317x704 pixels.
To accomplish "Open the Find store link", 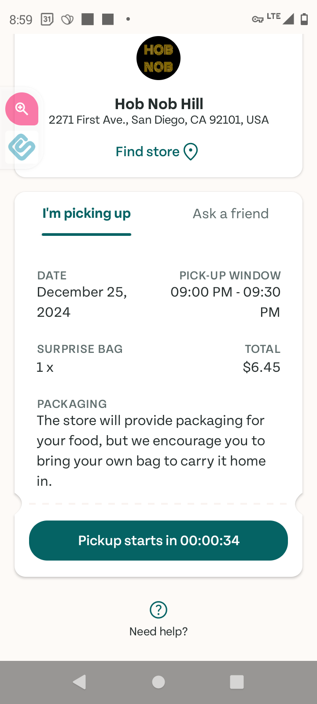I will click(x=147, y=152).
